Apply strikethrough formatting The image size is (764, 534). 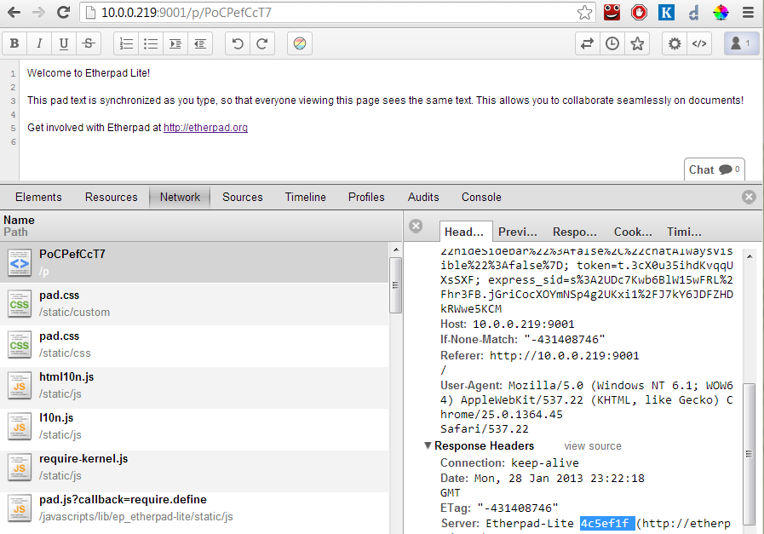tap(88, 43)
